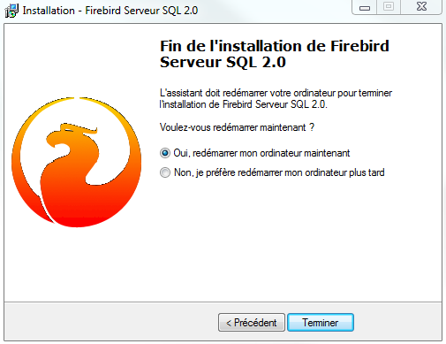Viewport: 446px width, 344px height.
Task: Finish setup with the 'Terminer' button
Action: 321,323
